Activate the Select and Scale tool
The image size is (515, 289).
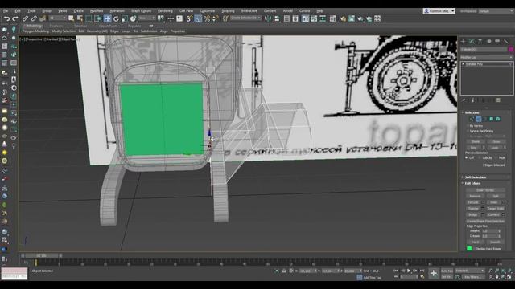point(125,18)
